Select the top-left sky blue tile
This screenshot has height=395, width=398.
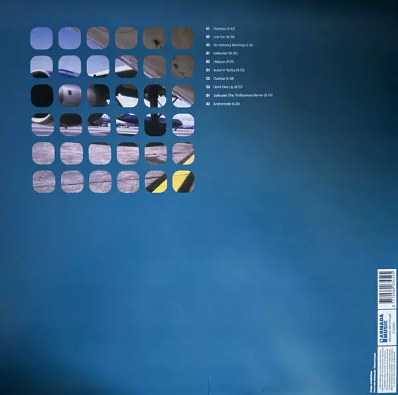point(41,38)
